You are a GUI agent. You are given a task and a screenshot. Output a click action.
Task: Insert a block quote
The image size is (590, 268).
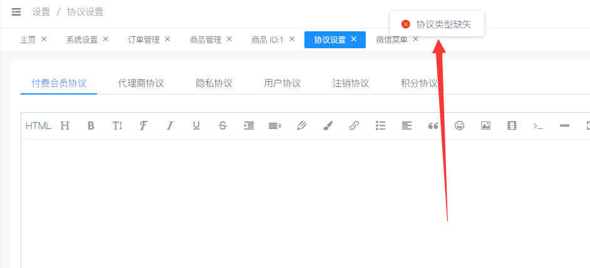(x=433, y=126)
